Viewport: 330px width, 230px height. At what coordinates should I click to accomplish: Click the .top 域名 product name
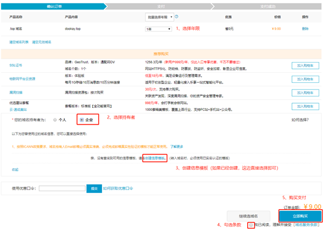click(x=15, y=29)
